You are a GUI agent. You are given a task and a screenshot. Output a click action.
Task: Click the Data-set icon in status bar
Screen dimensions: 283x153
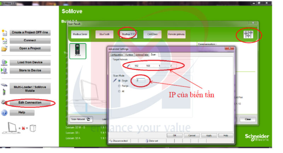147,141
